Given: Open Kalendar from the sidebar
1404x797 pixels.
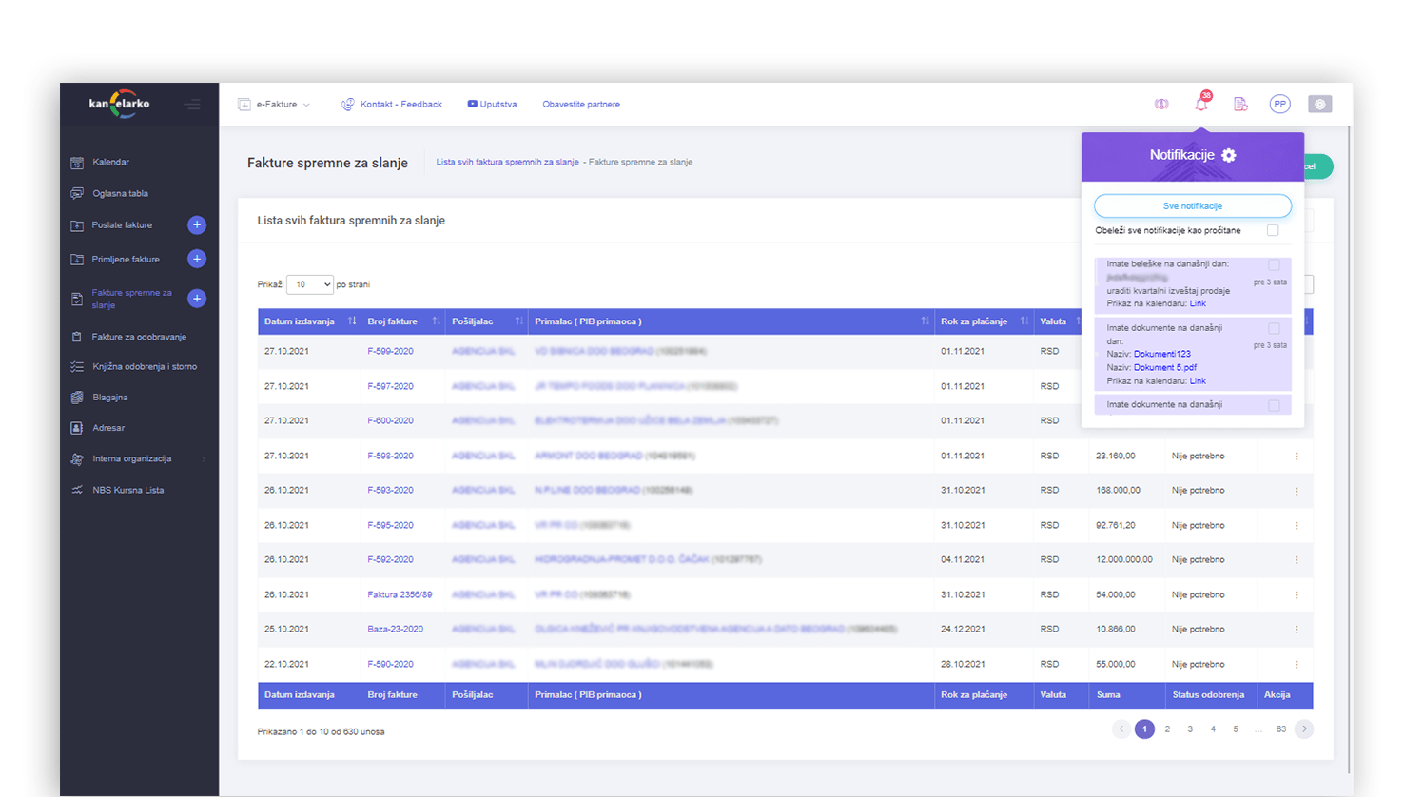Looking at the screenshot, I should click(x=110, y=163).
